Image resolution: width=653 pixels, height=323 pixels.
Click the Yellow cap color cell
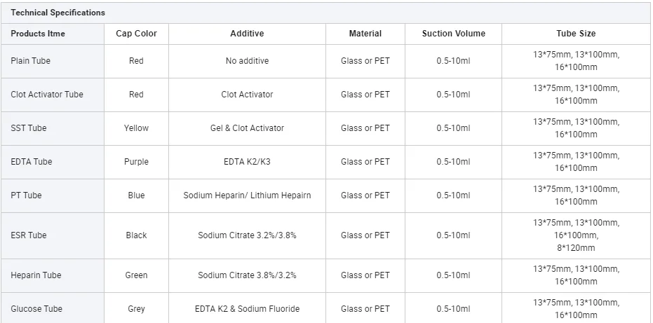[136, 128]
